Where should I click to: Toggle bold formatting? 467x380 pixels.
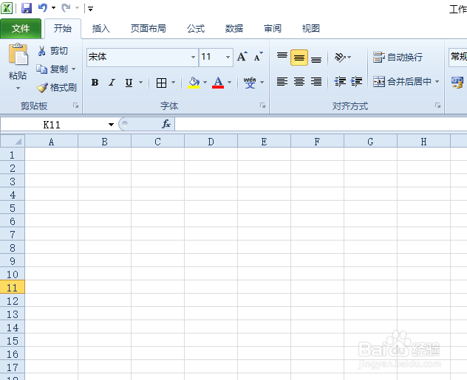(x=95, y=83)
